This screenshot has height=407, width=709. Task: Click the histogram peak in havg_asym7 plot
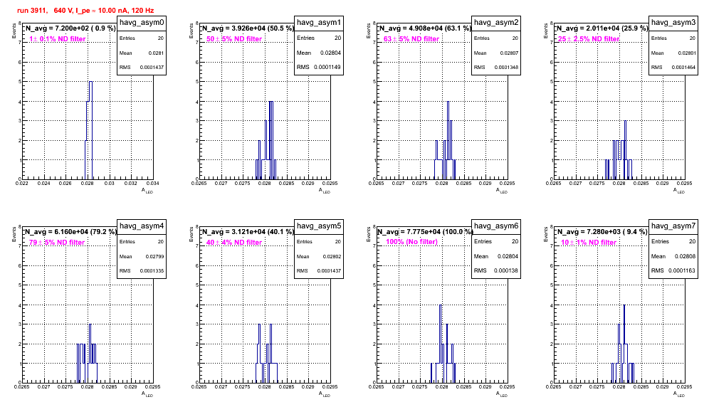pyautogui.click(x=624, y=344)
